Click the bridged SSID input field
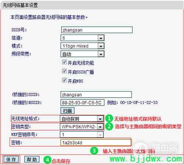This screenshot has height=165, width=184. point(96,95)
